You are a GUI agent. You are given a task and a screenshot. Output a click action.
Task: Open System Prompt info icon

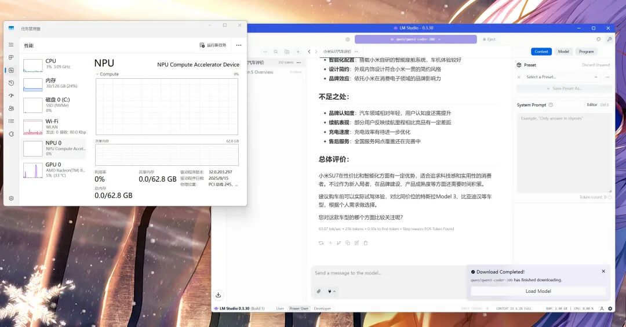point(551,105)
